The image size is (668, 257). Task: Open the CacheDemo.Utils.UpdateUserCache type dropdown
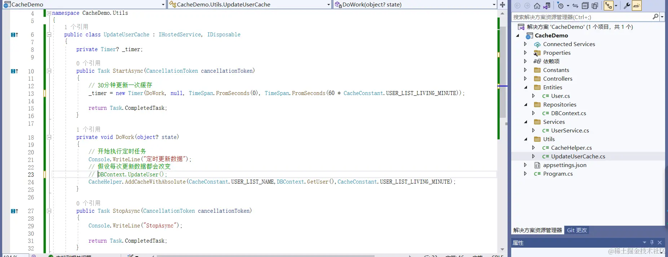tap(328, 5)
